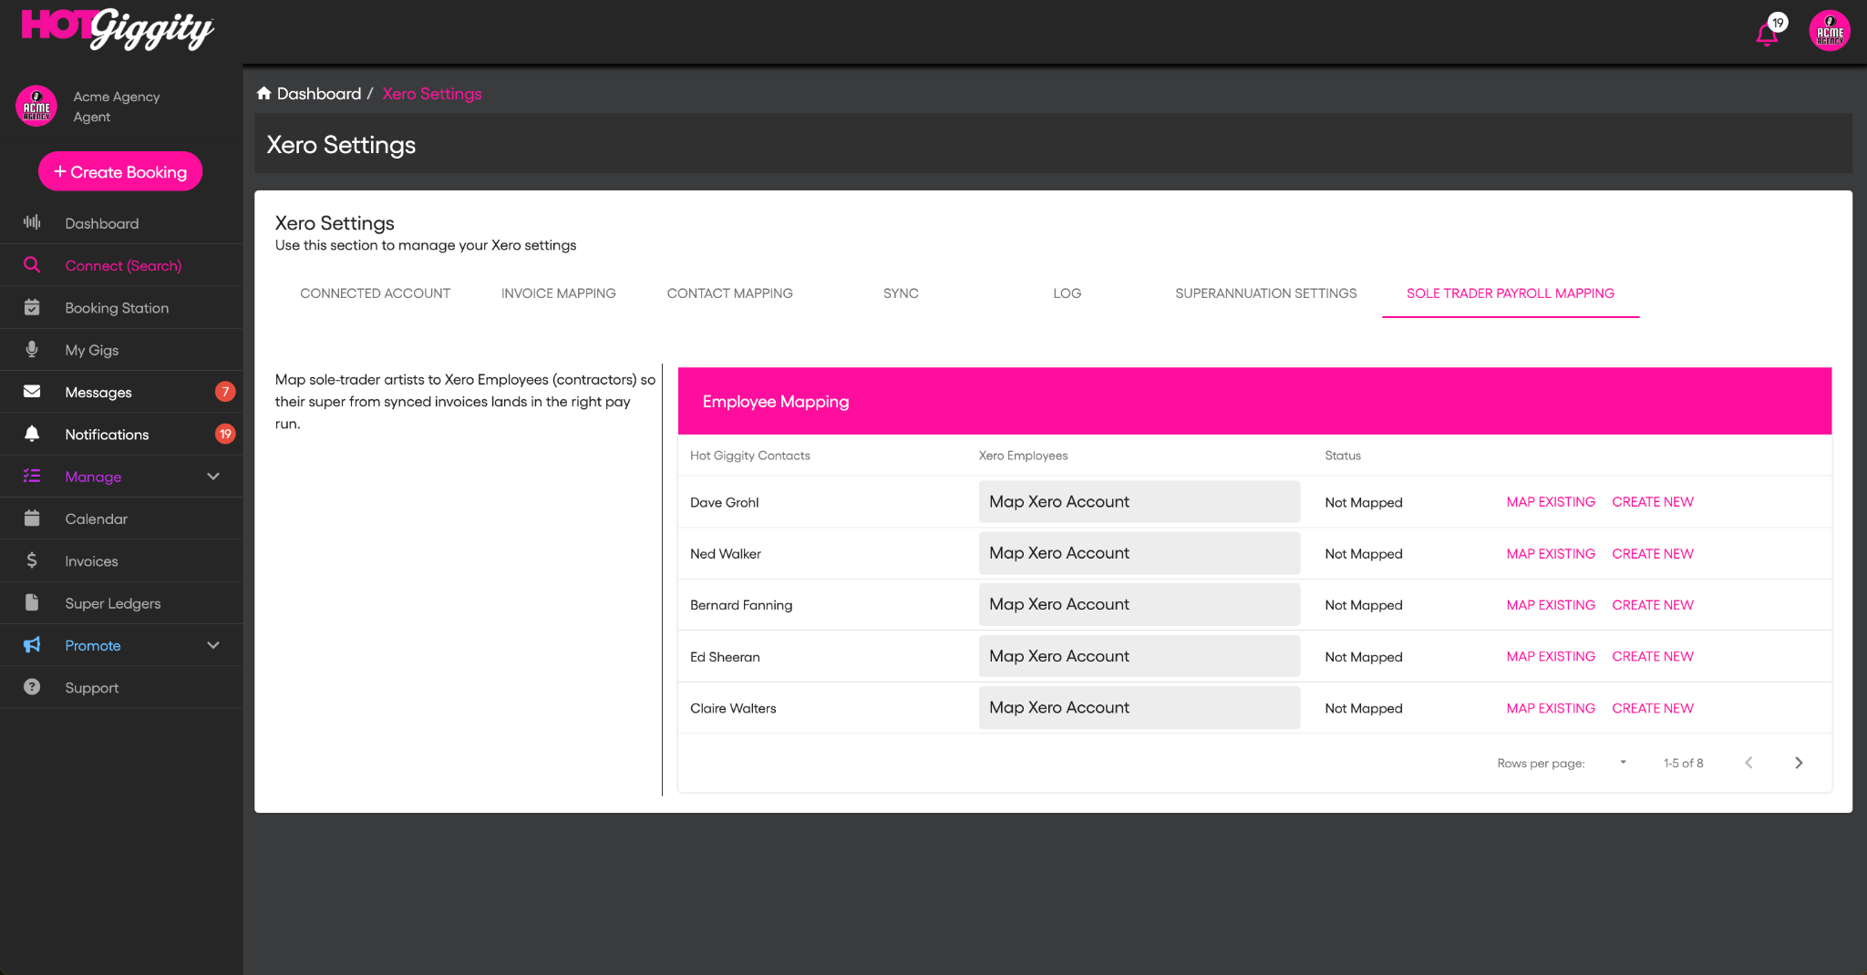The height and width of the screenshot is (975, 1867).
Task: Click the Promote megaphone icon
Action: (x=32, y=645)
